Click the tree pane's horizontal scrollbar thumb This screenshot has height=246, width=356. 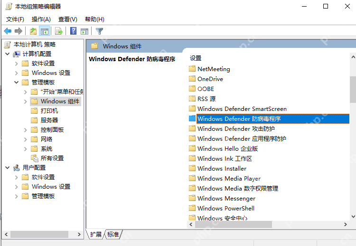click(x=39, y=235)
